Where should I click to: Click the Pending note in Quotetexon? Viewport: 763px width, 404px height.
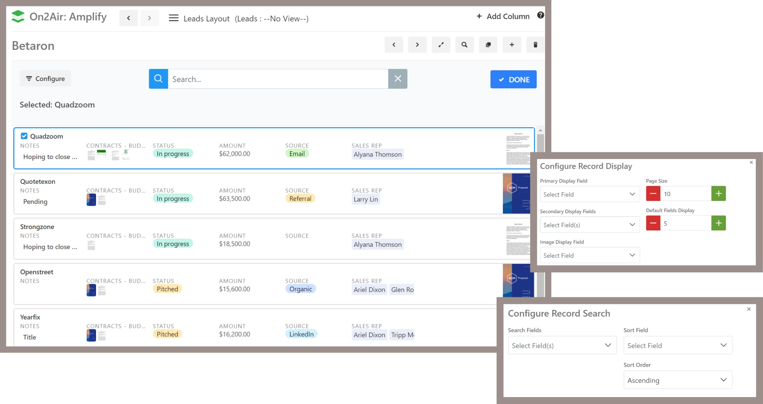[x=35, y=202]
